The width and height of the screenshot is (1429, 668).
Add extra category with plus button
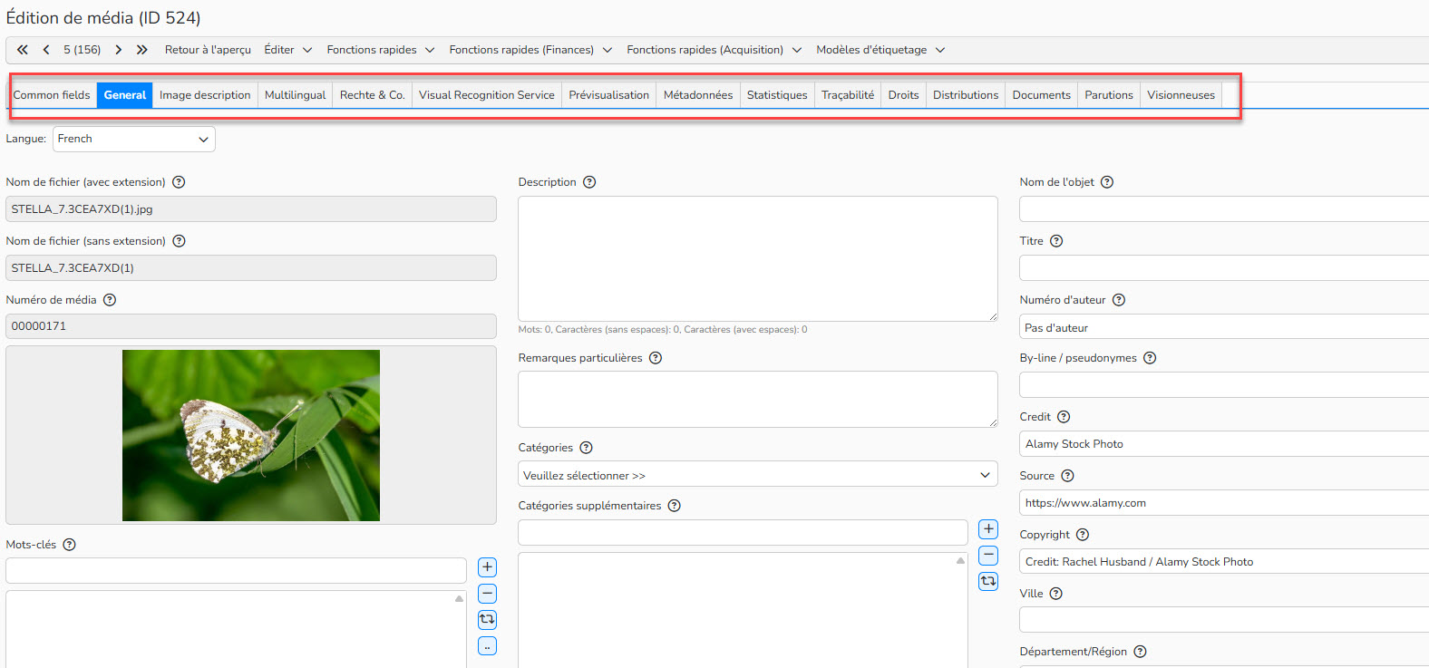pyautogui.click(x=988, y=529)
